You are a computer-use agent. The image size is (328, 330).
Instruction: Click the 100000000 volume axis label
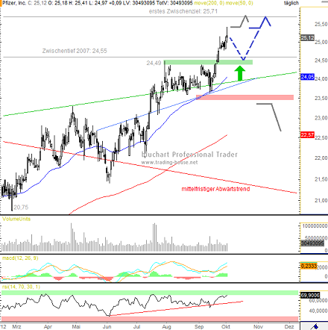pos(315,226)
